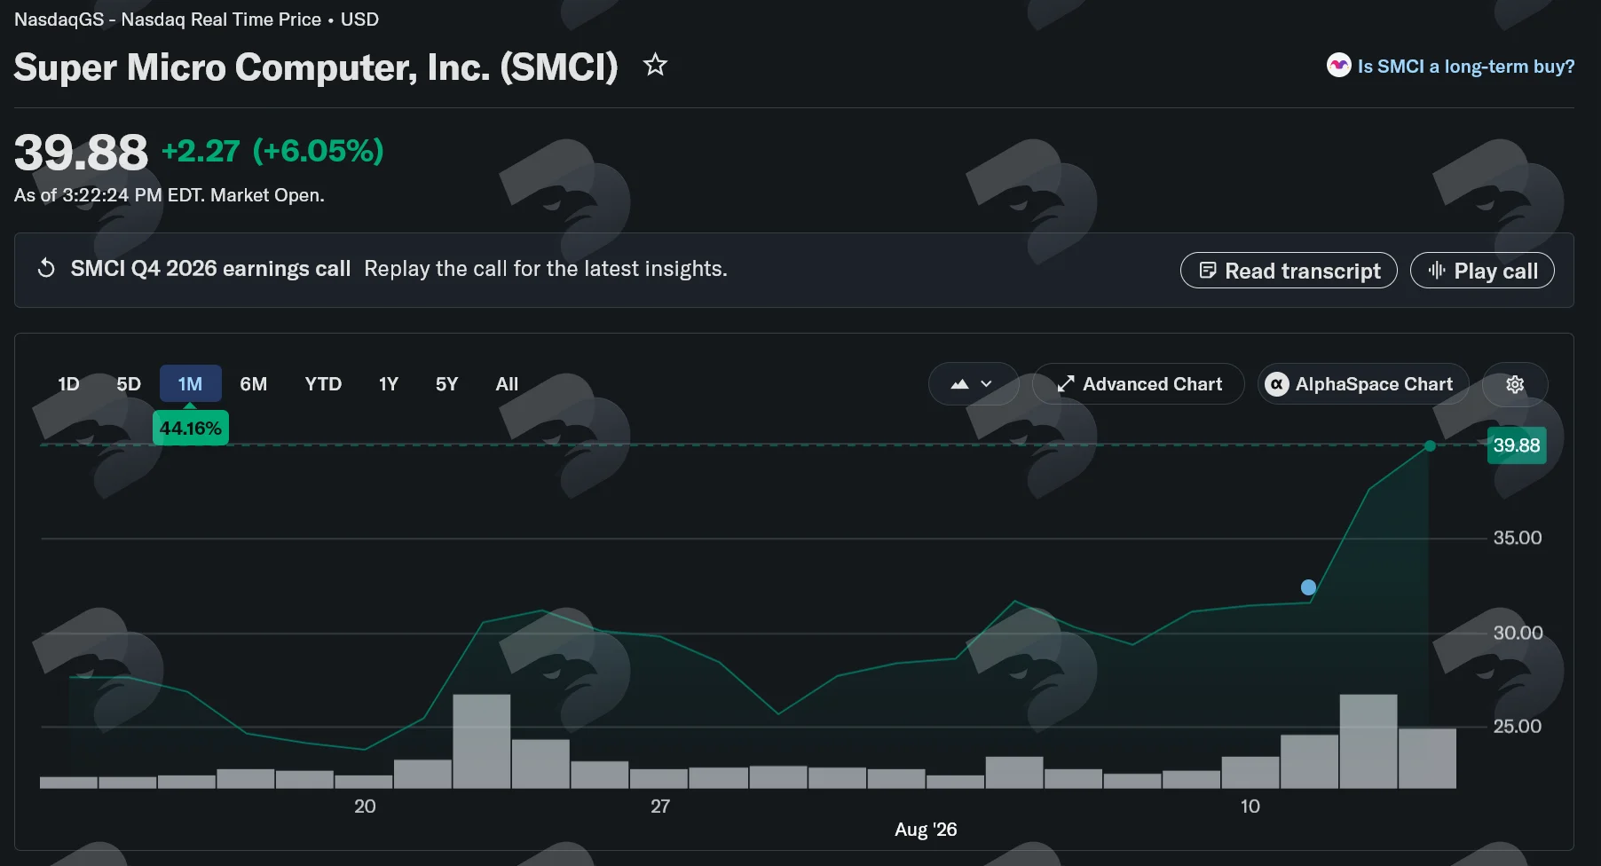Select the 1D time range
Image resolution: width=1601 pixels, height=866 pixels.
point(68,384)
